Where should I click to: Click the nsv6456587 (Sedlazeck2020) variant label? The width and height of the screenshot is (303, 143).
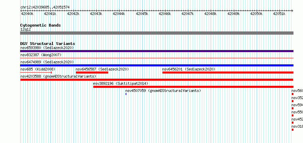pos(102,69)
